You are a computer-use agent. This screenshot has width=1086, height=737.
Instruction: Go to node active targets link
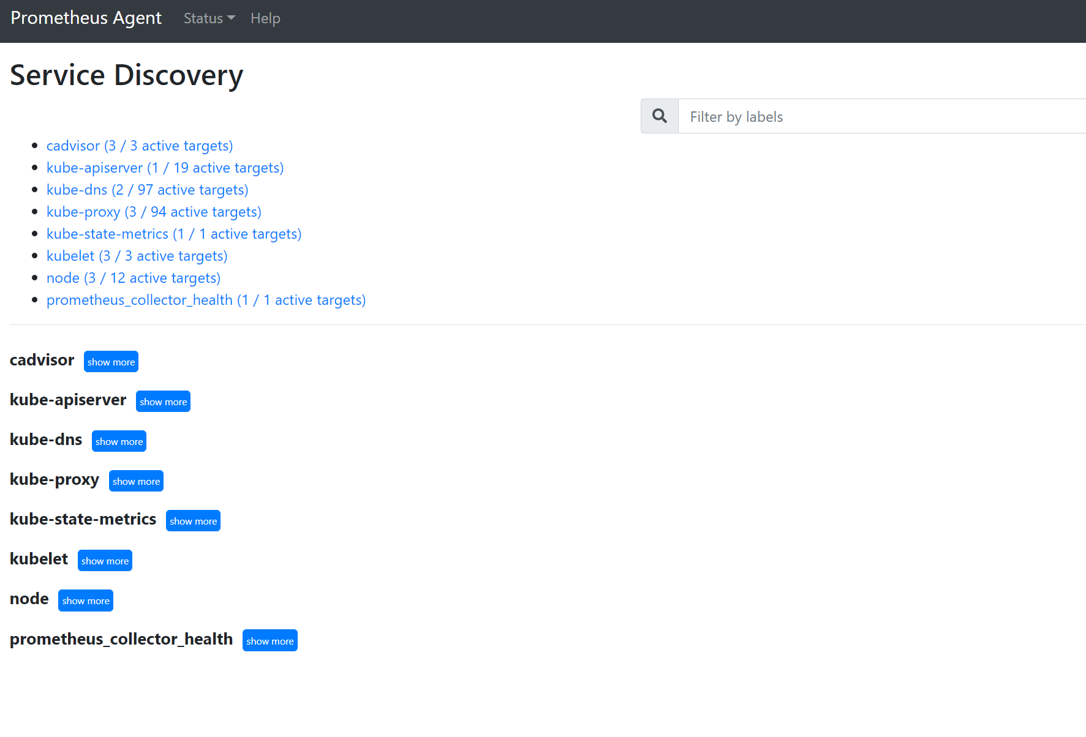(x=134, y=278)
